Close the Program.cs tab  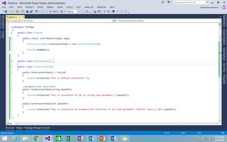coord(23,17)
